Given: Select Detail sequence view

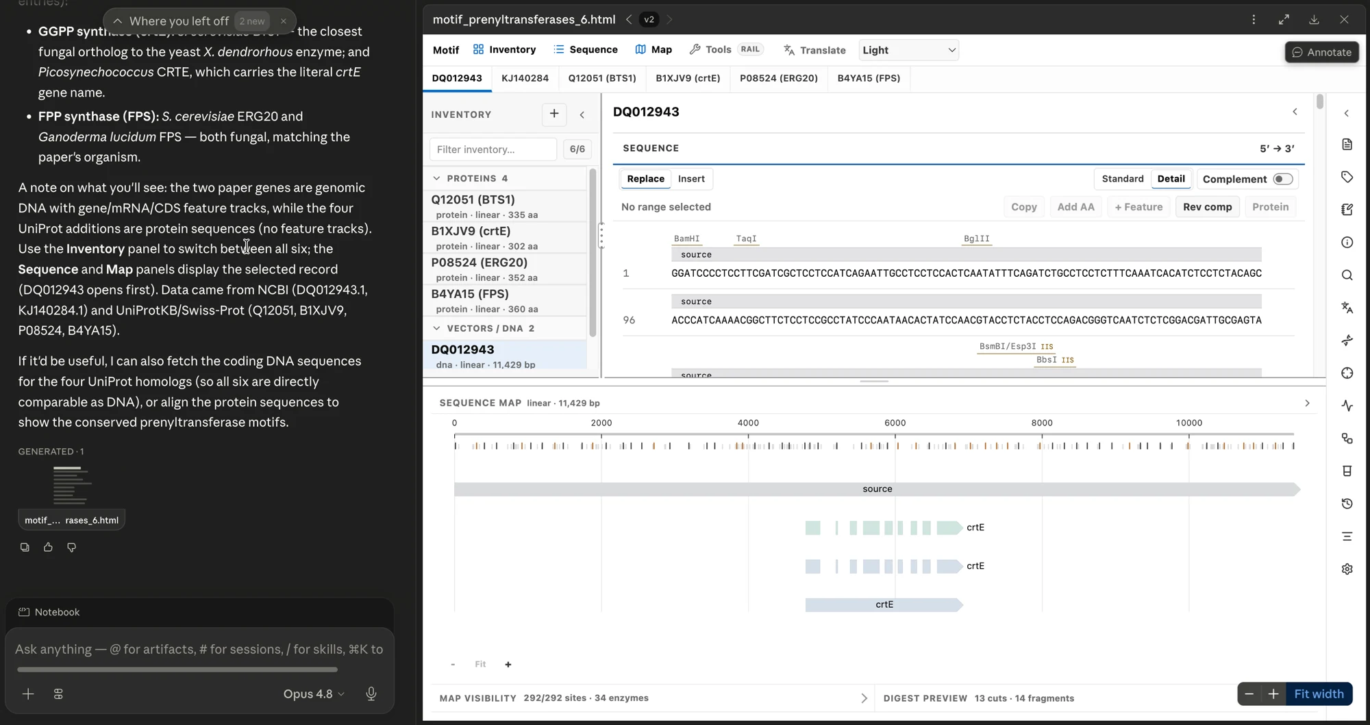Looking at the screenshot, I should point(1171,179).
